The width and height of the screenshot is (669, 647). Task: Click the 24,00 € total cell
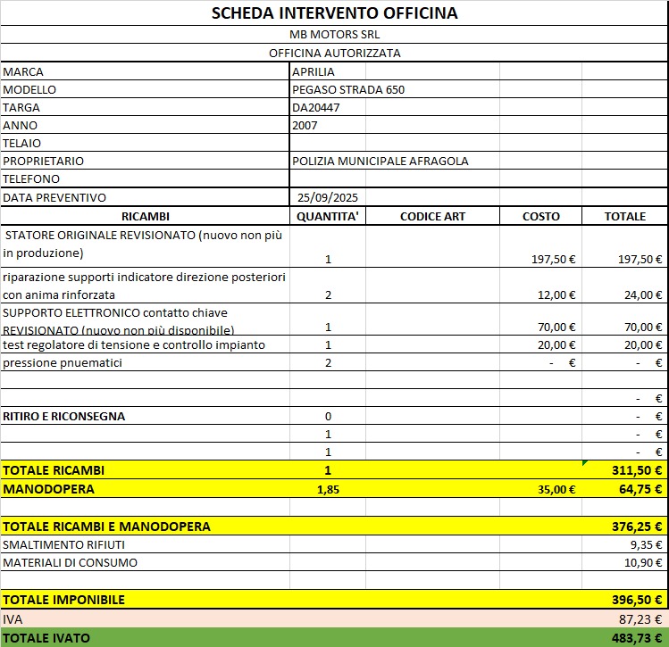tap(625, 294)
